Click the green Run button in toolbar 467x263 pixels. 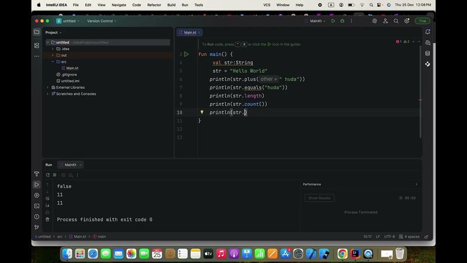click(333, 21)
